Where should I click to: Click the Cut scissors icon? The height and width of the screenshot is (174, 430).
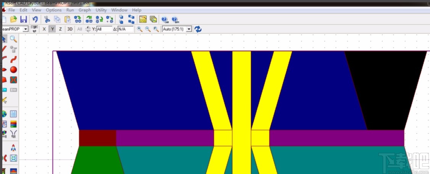47,19
